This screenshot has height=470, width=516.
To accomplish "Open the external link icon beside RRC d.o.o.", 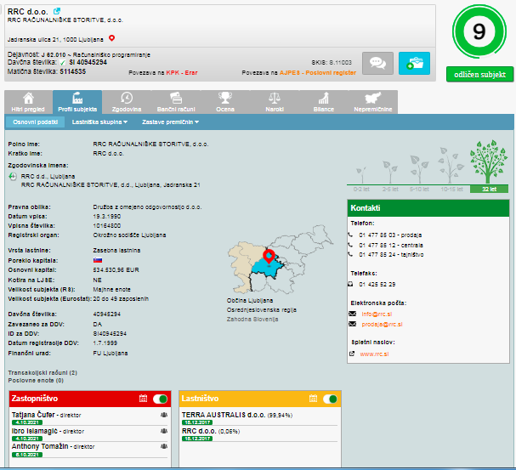I will 58,11.
